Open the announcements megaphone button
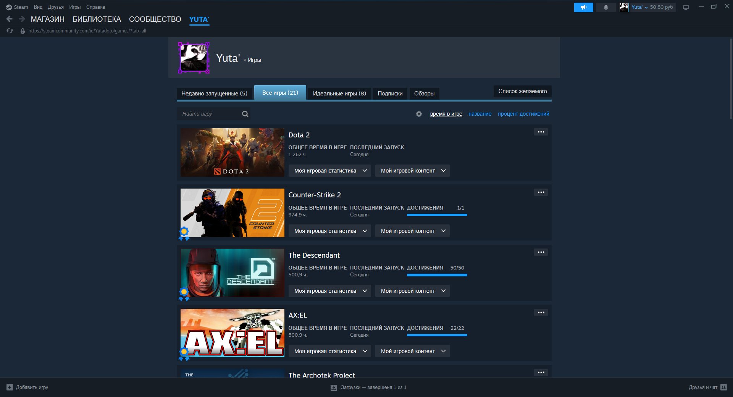The height and width of the screenshot is (397, 733). pyautogui.click(x=583, y=7)
